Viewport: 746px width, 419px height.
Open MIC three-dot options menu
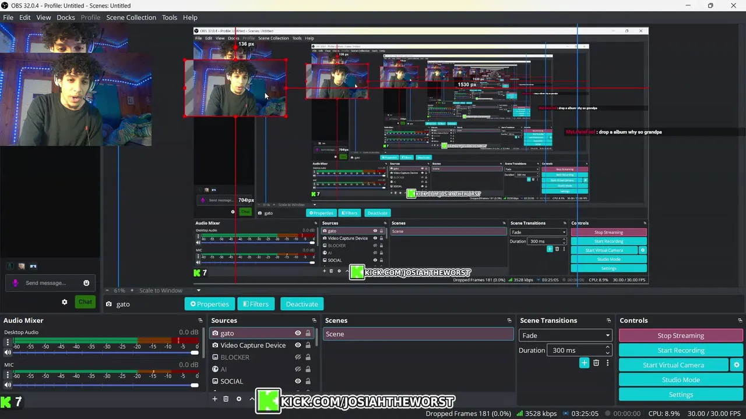click(x=8, y=375)
